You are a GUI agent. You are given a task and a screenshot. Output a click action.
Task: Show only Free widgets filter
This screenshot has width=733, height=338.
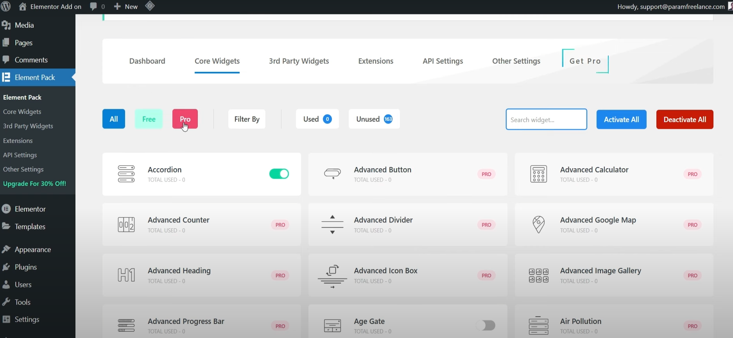click(x=149, y=119)
